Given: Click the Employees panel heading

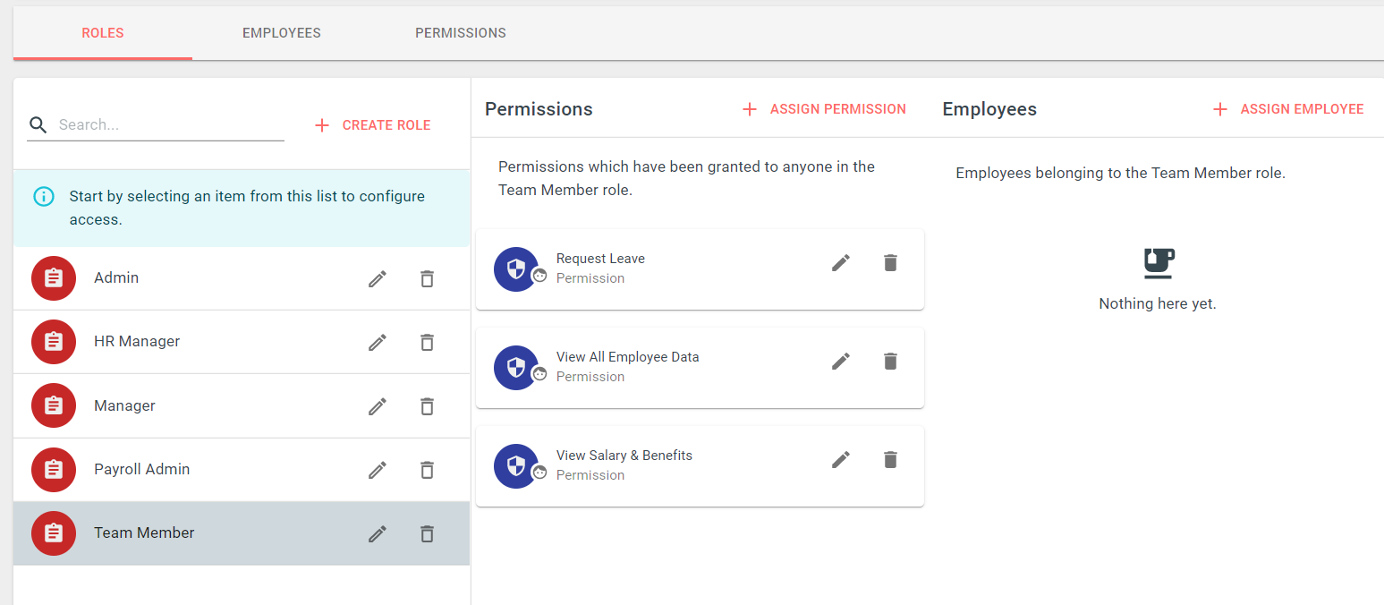Looking at the screenshot, I should click(989, 109).
